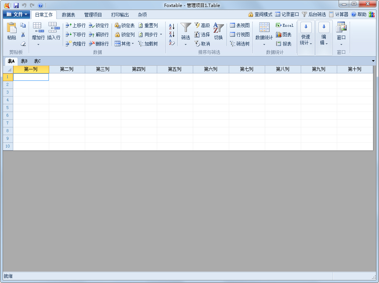The height and width of the screenshot is (283, 379).
Task: Click the 第一列 column header
Action: (x=31, y=69)
